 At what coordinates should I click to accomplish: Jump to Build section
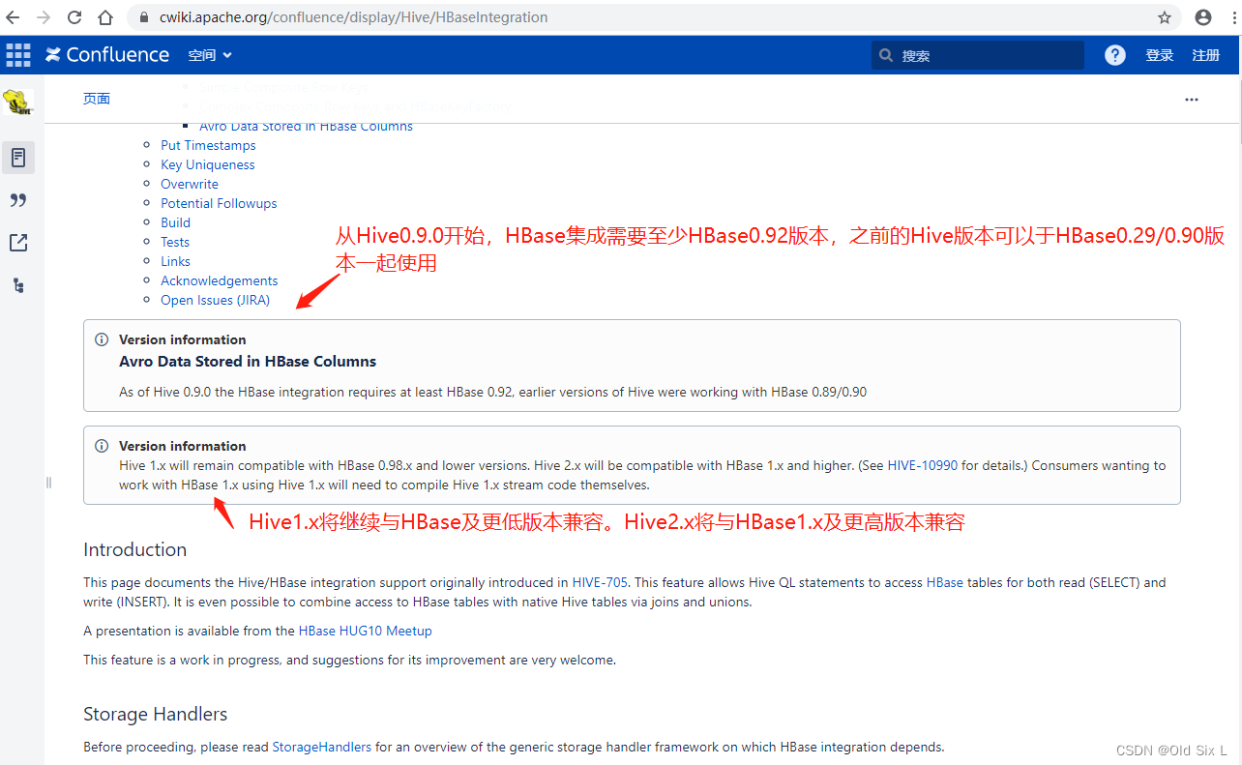point(175,222)
